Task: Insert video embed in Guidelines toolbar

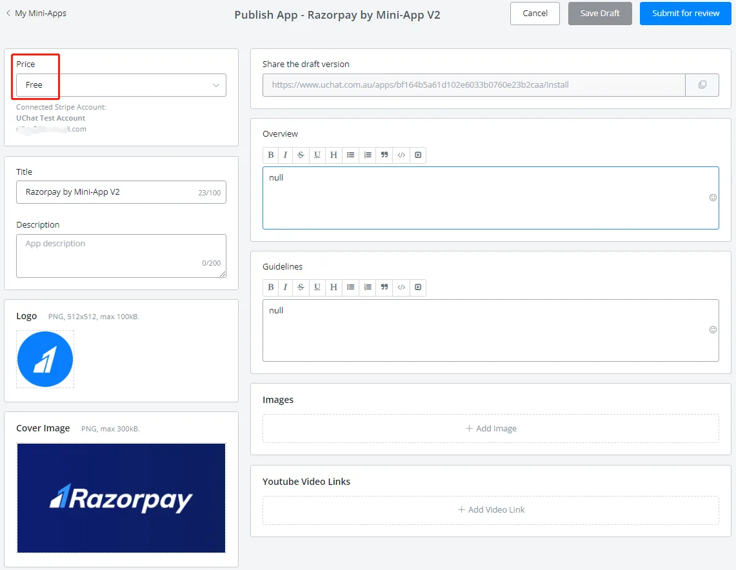Action: [x=418, y=287]
